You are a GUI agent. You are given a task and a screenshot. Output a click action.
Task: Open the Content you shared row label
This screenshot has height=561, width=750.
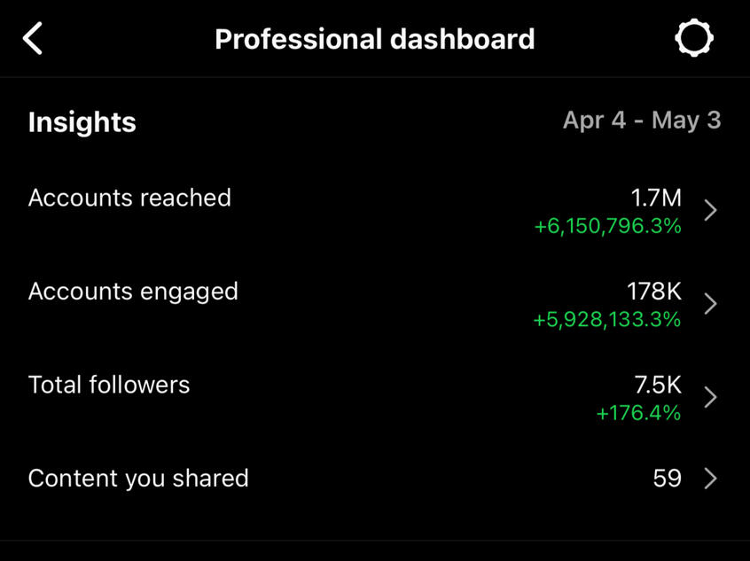(138, 479)
